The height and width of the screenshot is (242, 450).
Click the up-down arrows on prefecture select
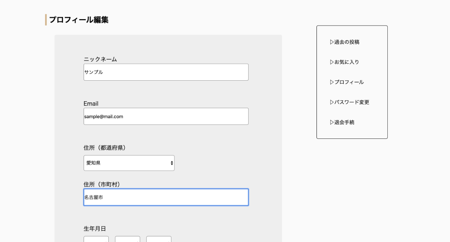point(172,163)
